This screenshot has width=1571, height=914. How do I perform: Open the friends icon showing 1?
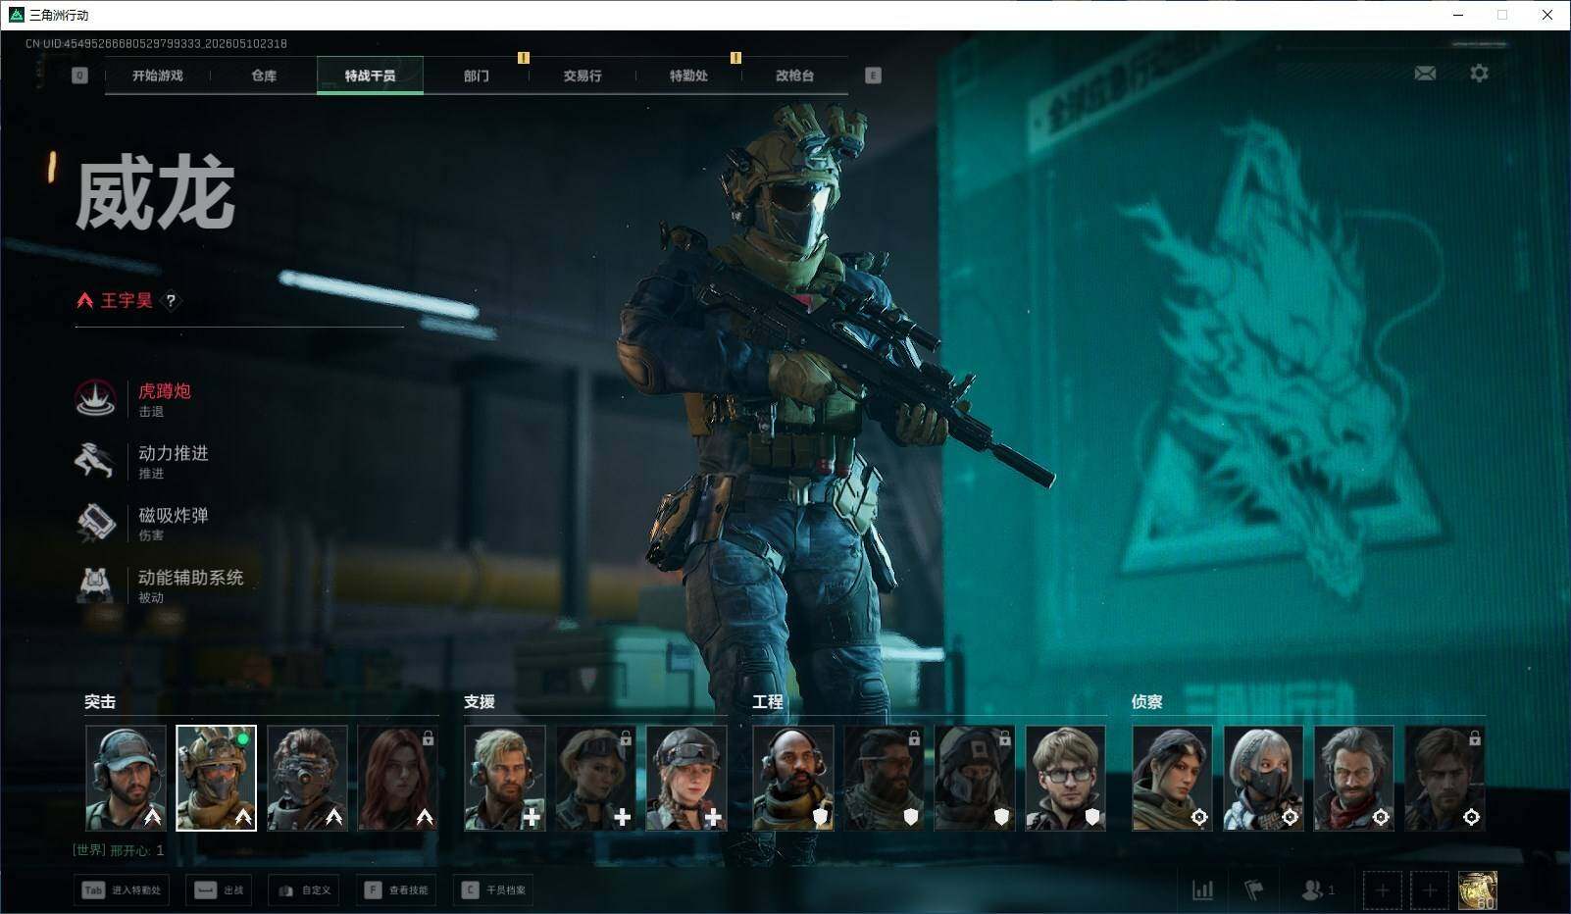tap(1317, 889)
